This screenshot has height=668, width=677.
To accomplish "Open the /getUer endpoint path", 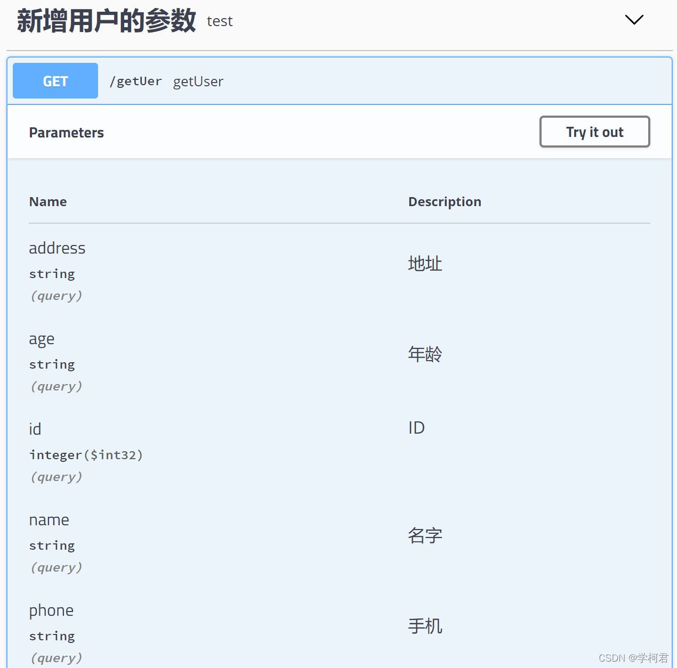I will [135, 81].
